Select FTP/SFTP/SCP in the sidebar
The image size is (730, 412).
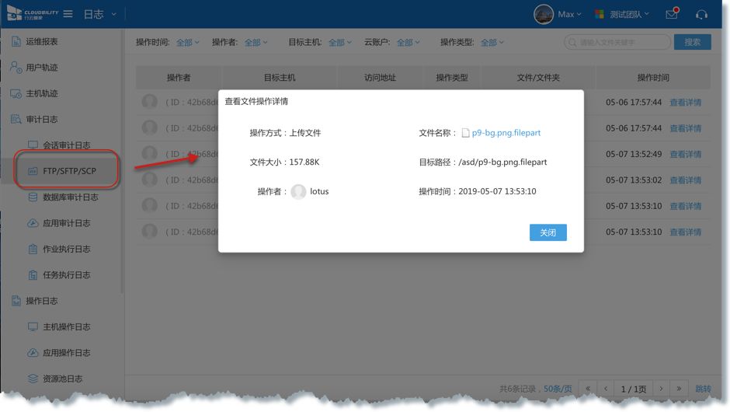69,171
